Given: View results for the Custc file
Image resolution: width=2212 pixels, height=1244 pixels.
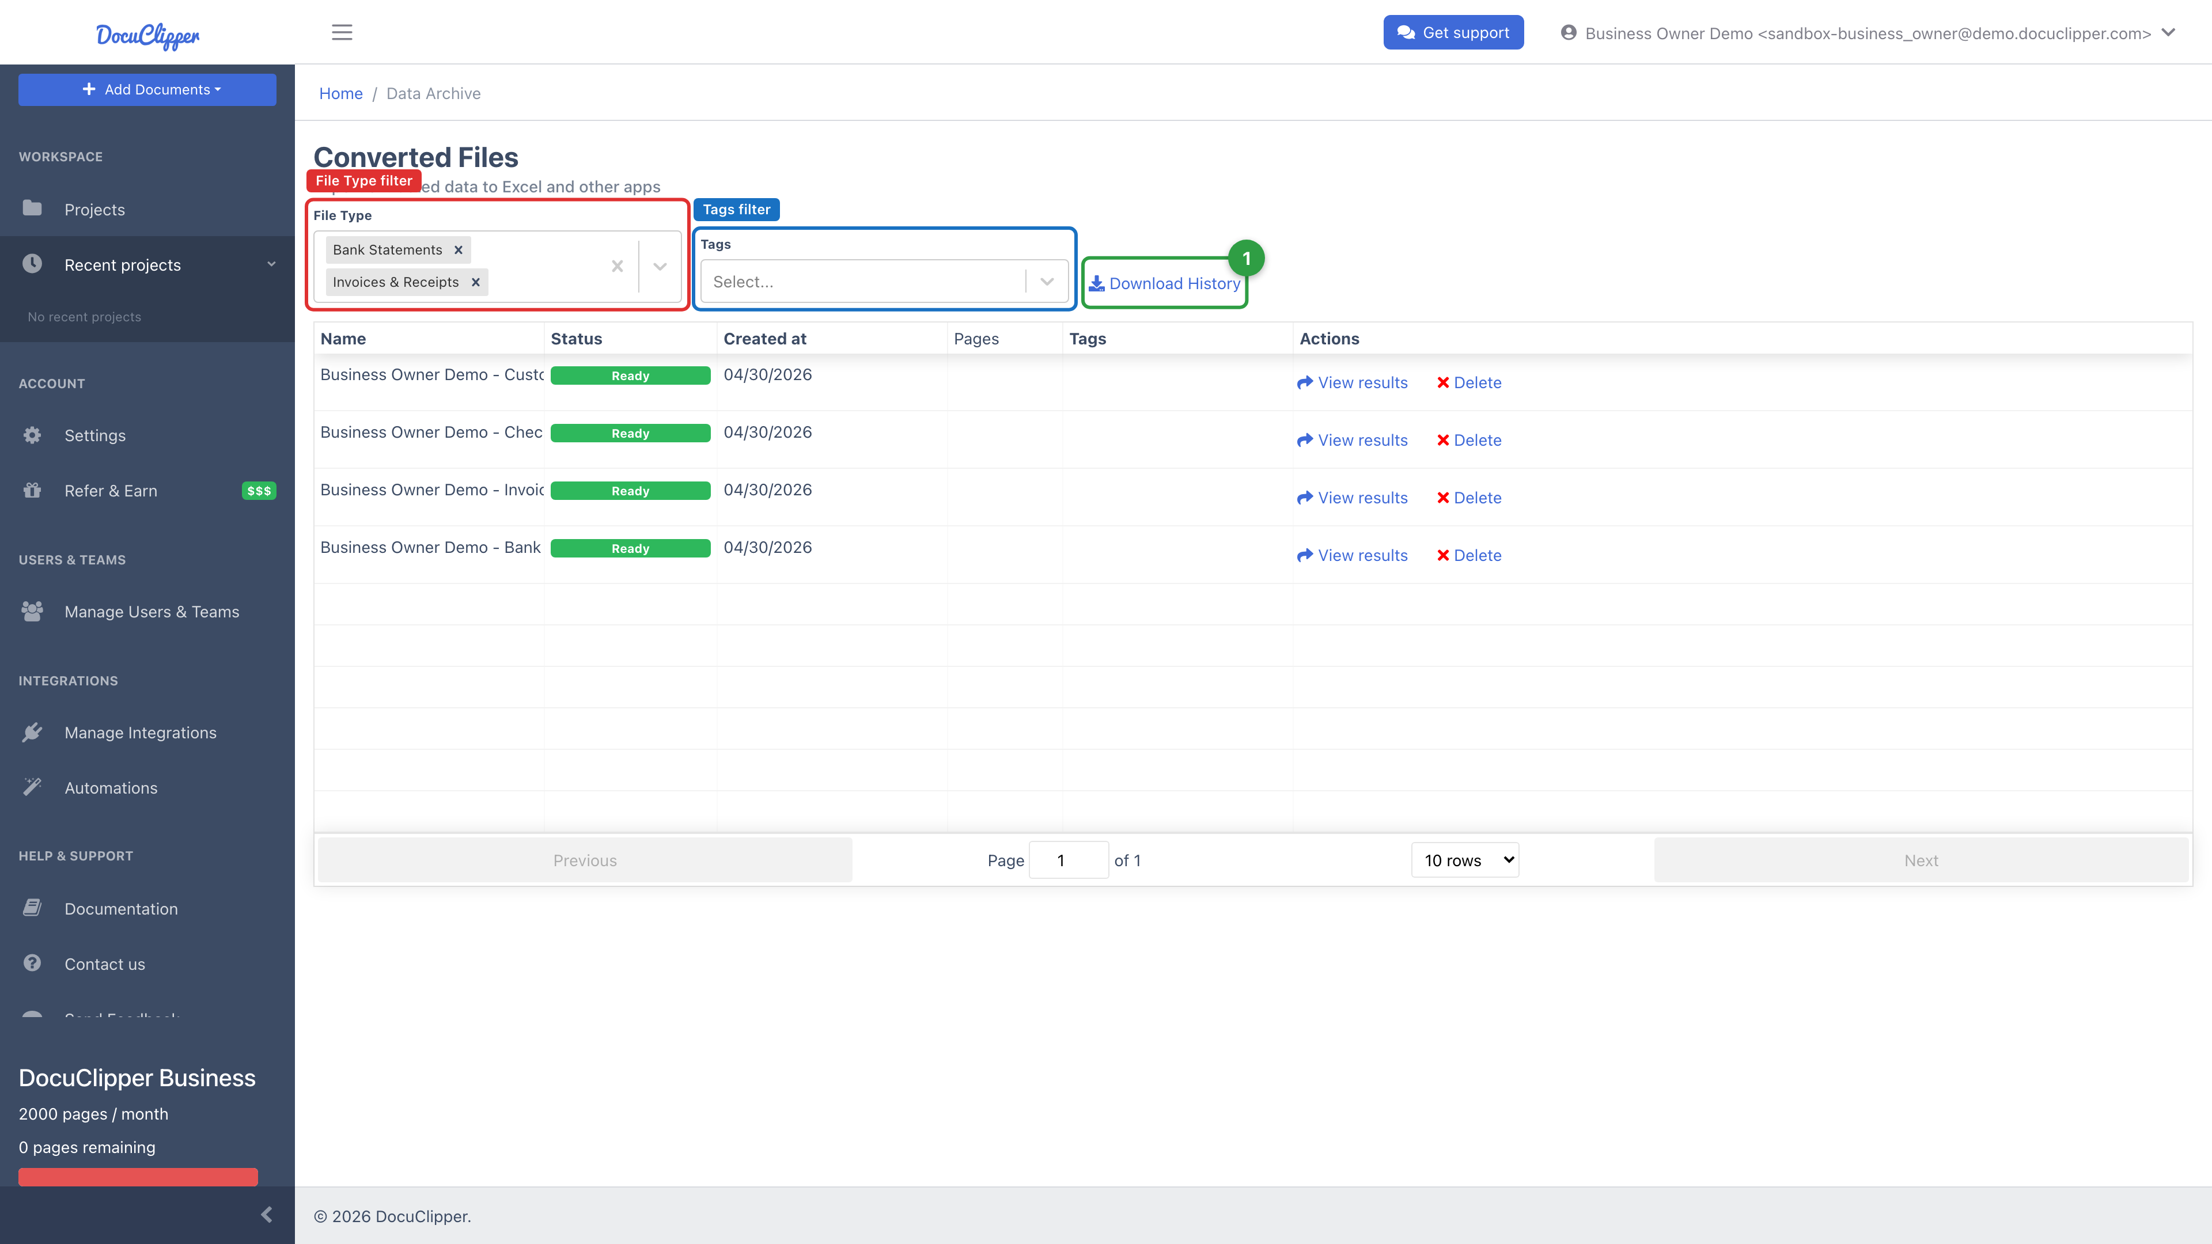Looking at the screenshot, I should 1353,382.
